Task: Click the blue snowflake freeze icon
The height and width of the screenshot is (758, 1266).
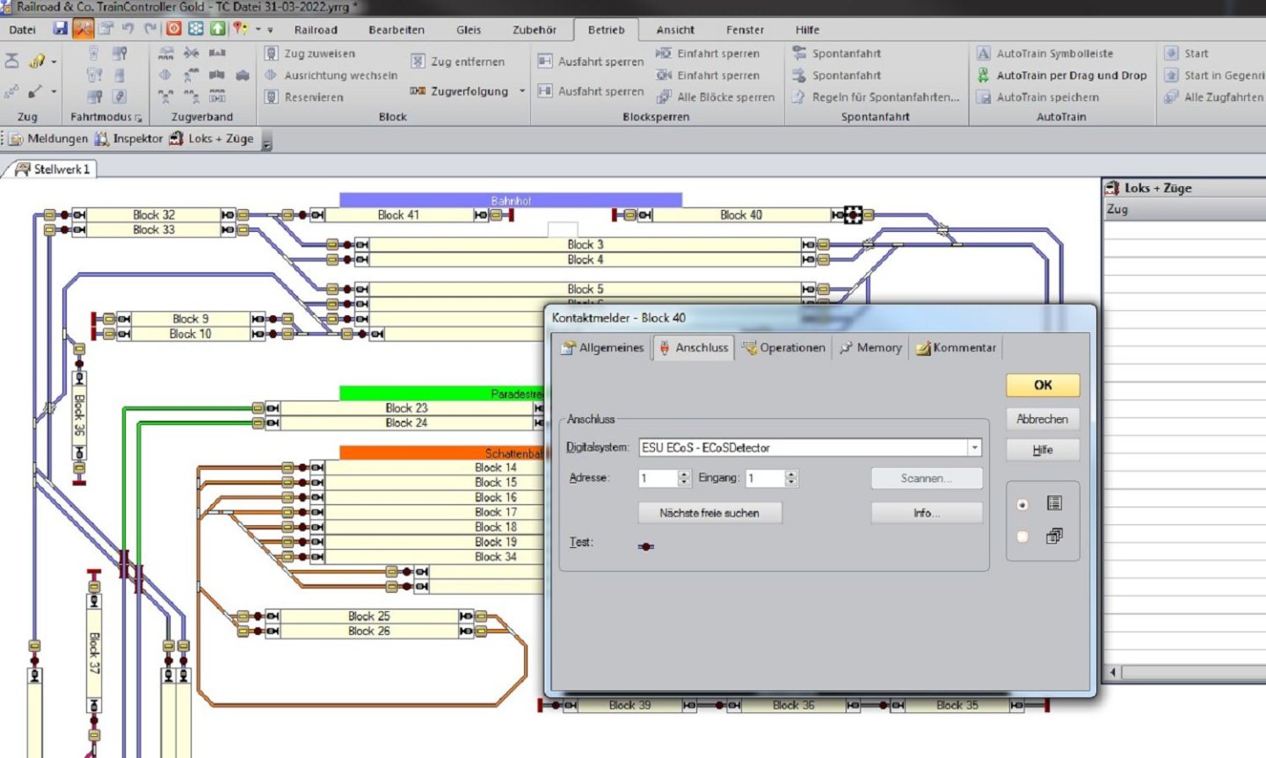Action: tap(195, 28)
